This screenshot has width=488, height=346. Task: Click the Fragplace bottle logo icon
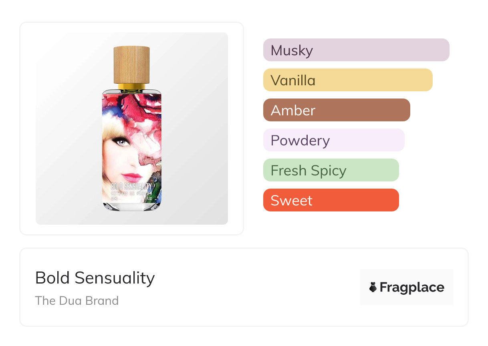click(x=373, y=287)
